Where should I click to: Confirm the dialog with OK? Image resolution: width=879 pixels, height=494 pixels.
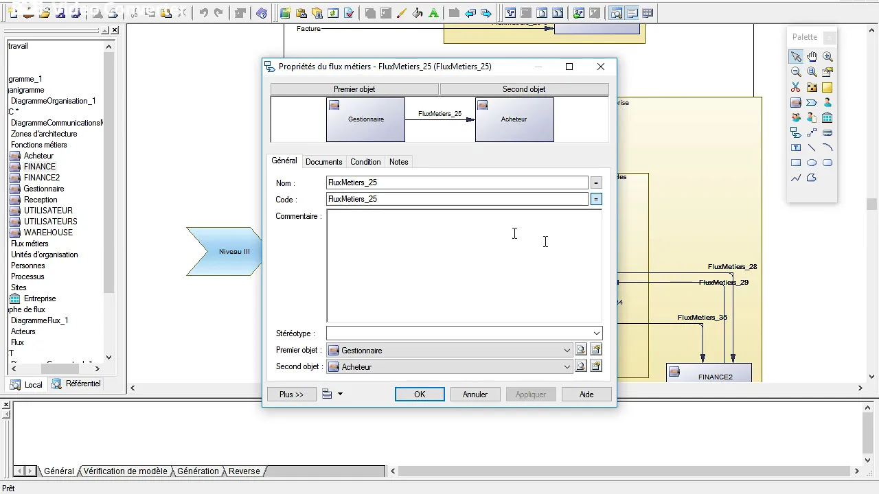point(420,394)
